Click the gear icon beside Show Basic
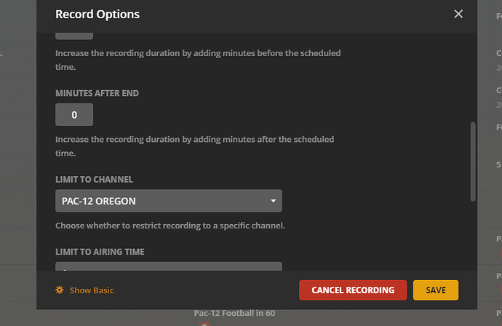Viewport: 502px width, 326px height. click(x=60, y=290)
